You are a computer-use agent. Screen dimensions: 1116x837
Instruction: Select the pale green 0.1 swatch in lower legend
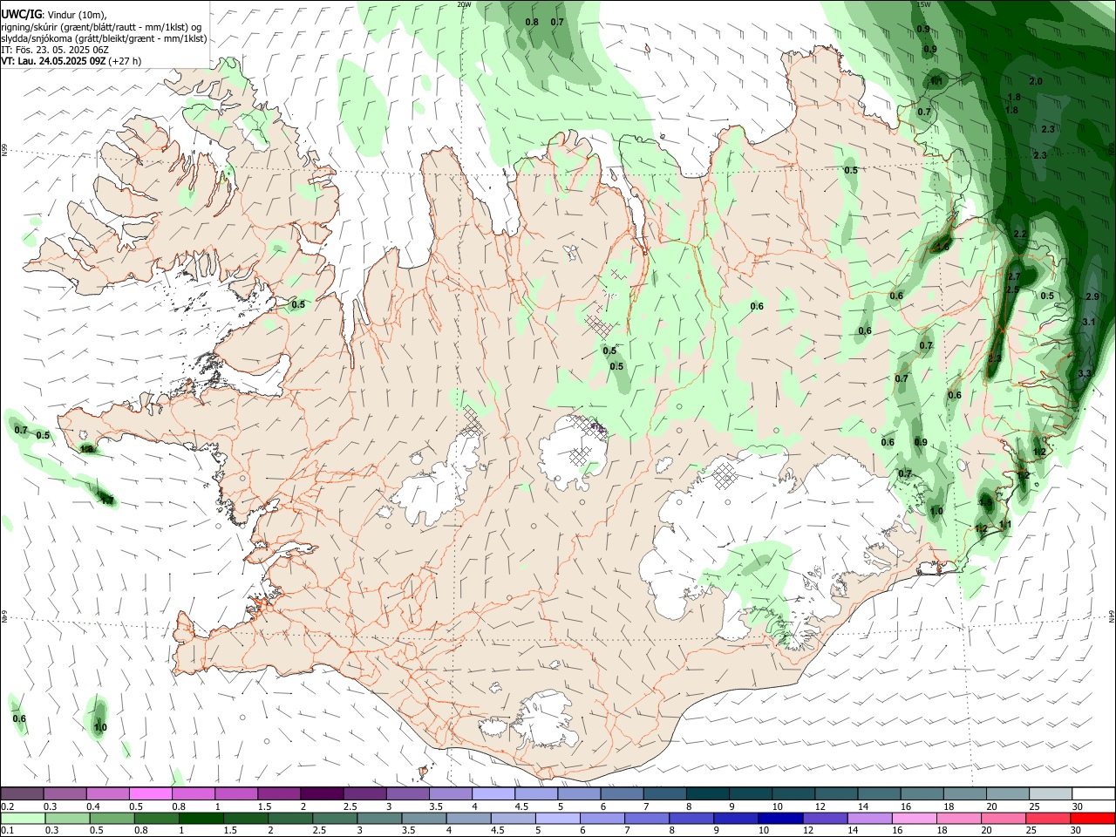pos(22,818)
